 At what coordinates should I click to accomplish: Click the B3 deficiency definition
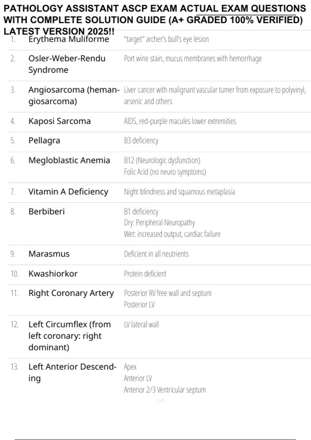click(141, 141)
